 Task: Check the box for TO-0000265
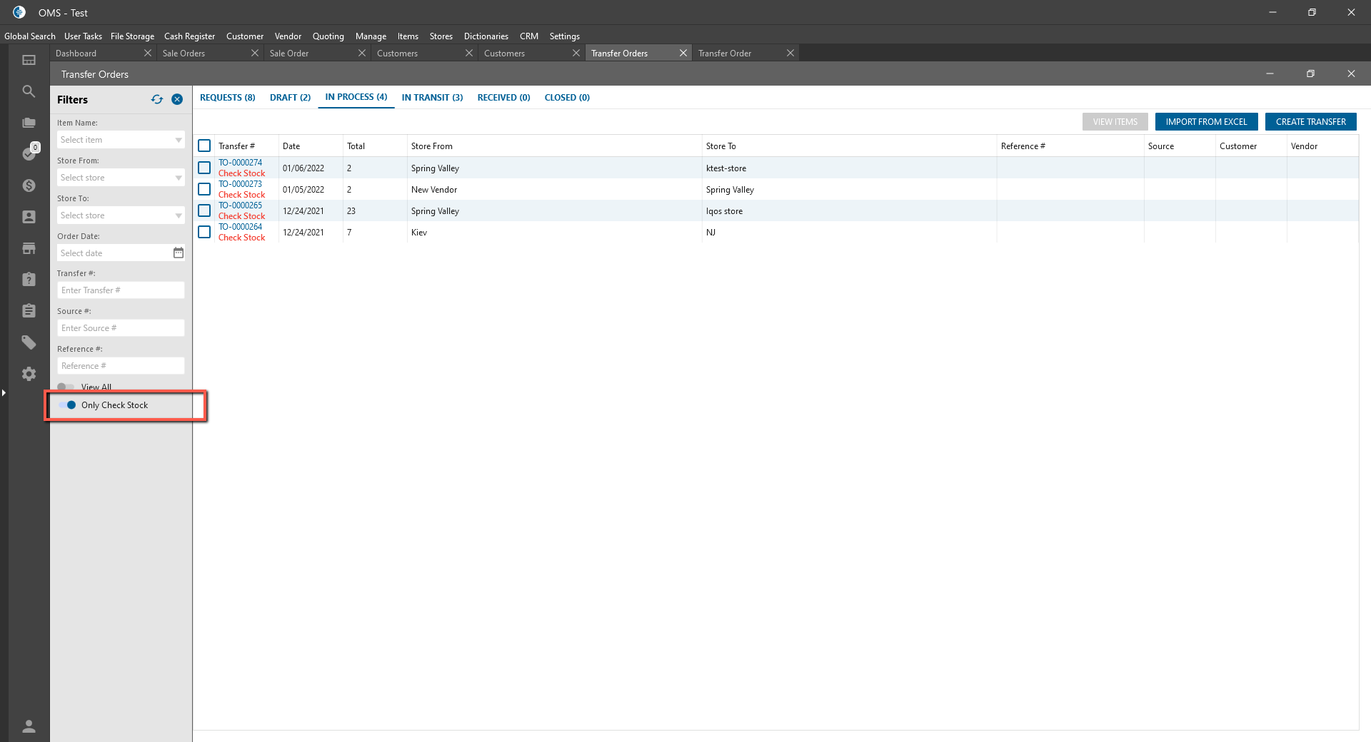(204, 210)
